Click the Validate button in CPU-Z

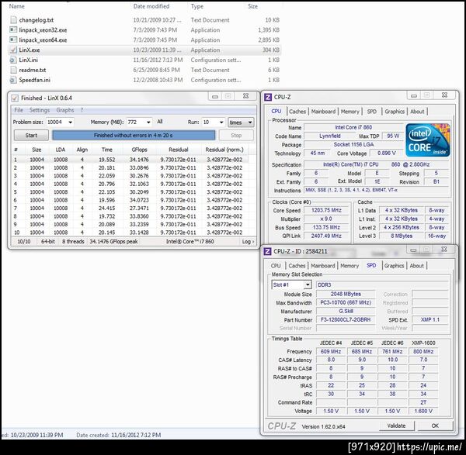click(396, 426)
